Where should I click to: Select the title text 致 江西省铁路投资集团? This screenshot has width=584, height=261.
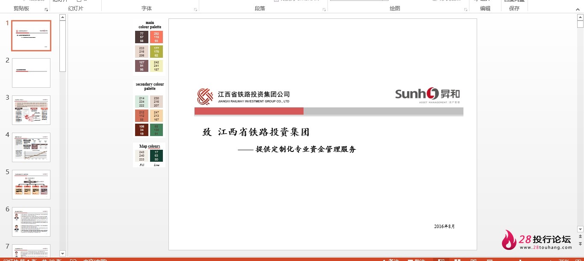(256, 132)
